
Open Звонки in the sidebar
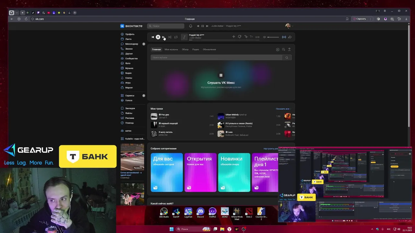click(129, 49)
